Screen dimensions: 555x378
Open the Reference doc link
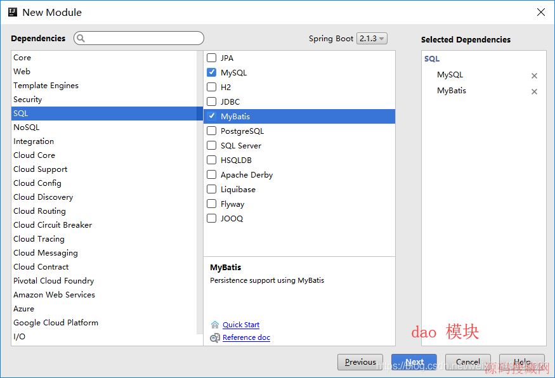pyautogui.click(x=246, y=337)
